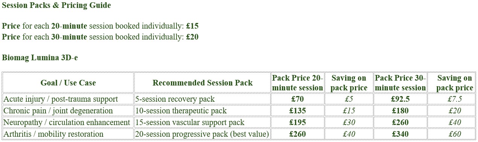
Task: Select the Arthritis / mobility restoration cell
Action: (x=68, y=134)
